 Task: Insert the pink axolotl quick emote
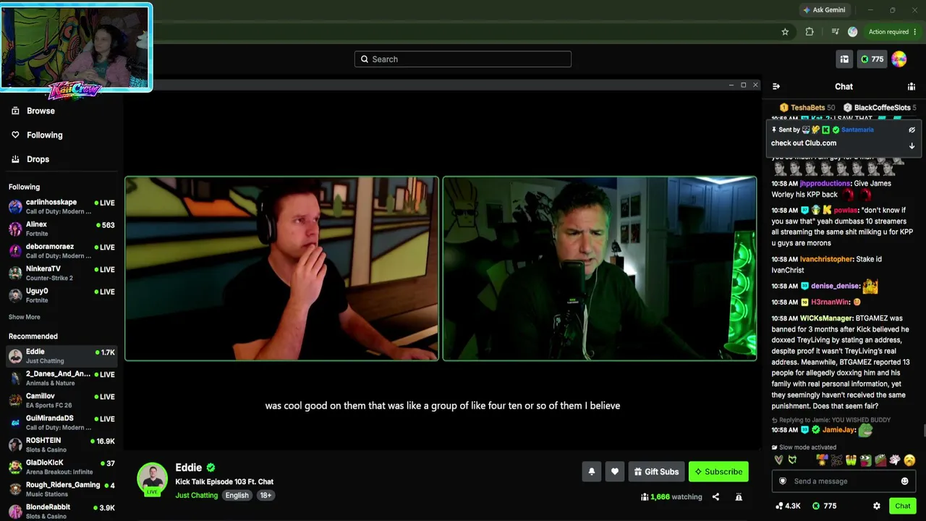895,460
